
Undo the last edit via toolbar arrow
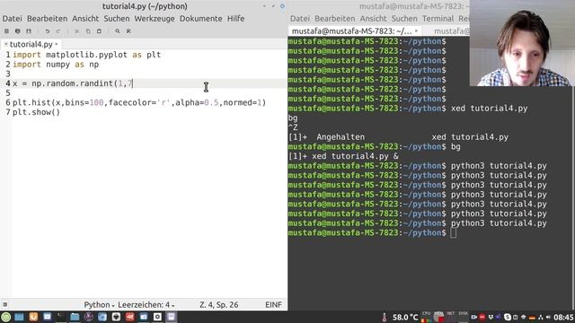pyautogui.click(x=48, y=31)
